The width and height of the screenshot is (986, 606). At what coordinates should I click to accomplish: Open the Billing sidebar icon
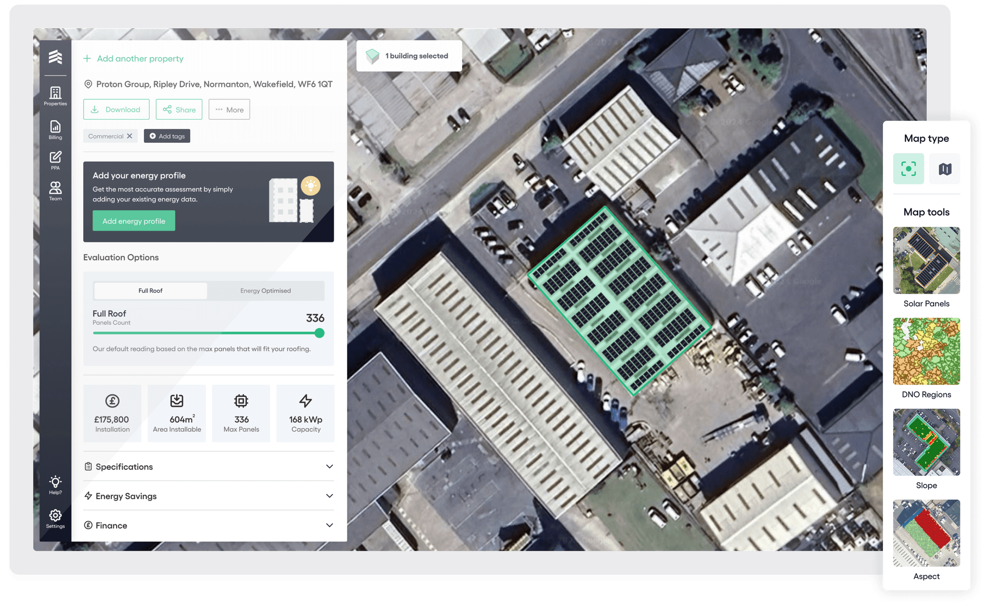pos(55,129)
